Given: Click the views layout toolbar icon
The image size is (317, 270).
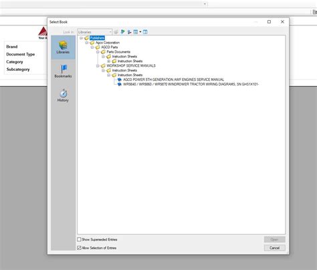Looking at the screenshot, I should point(135,32).
